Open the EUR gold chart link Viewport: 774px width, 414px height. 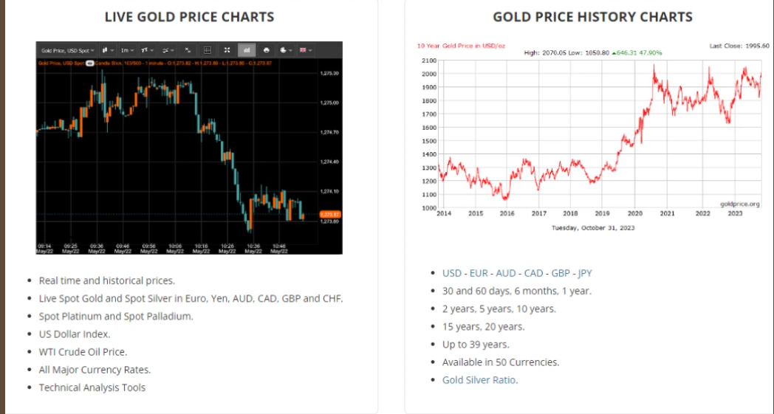479,273
